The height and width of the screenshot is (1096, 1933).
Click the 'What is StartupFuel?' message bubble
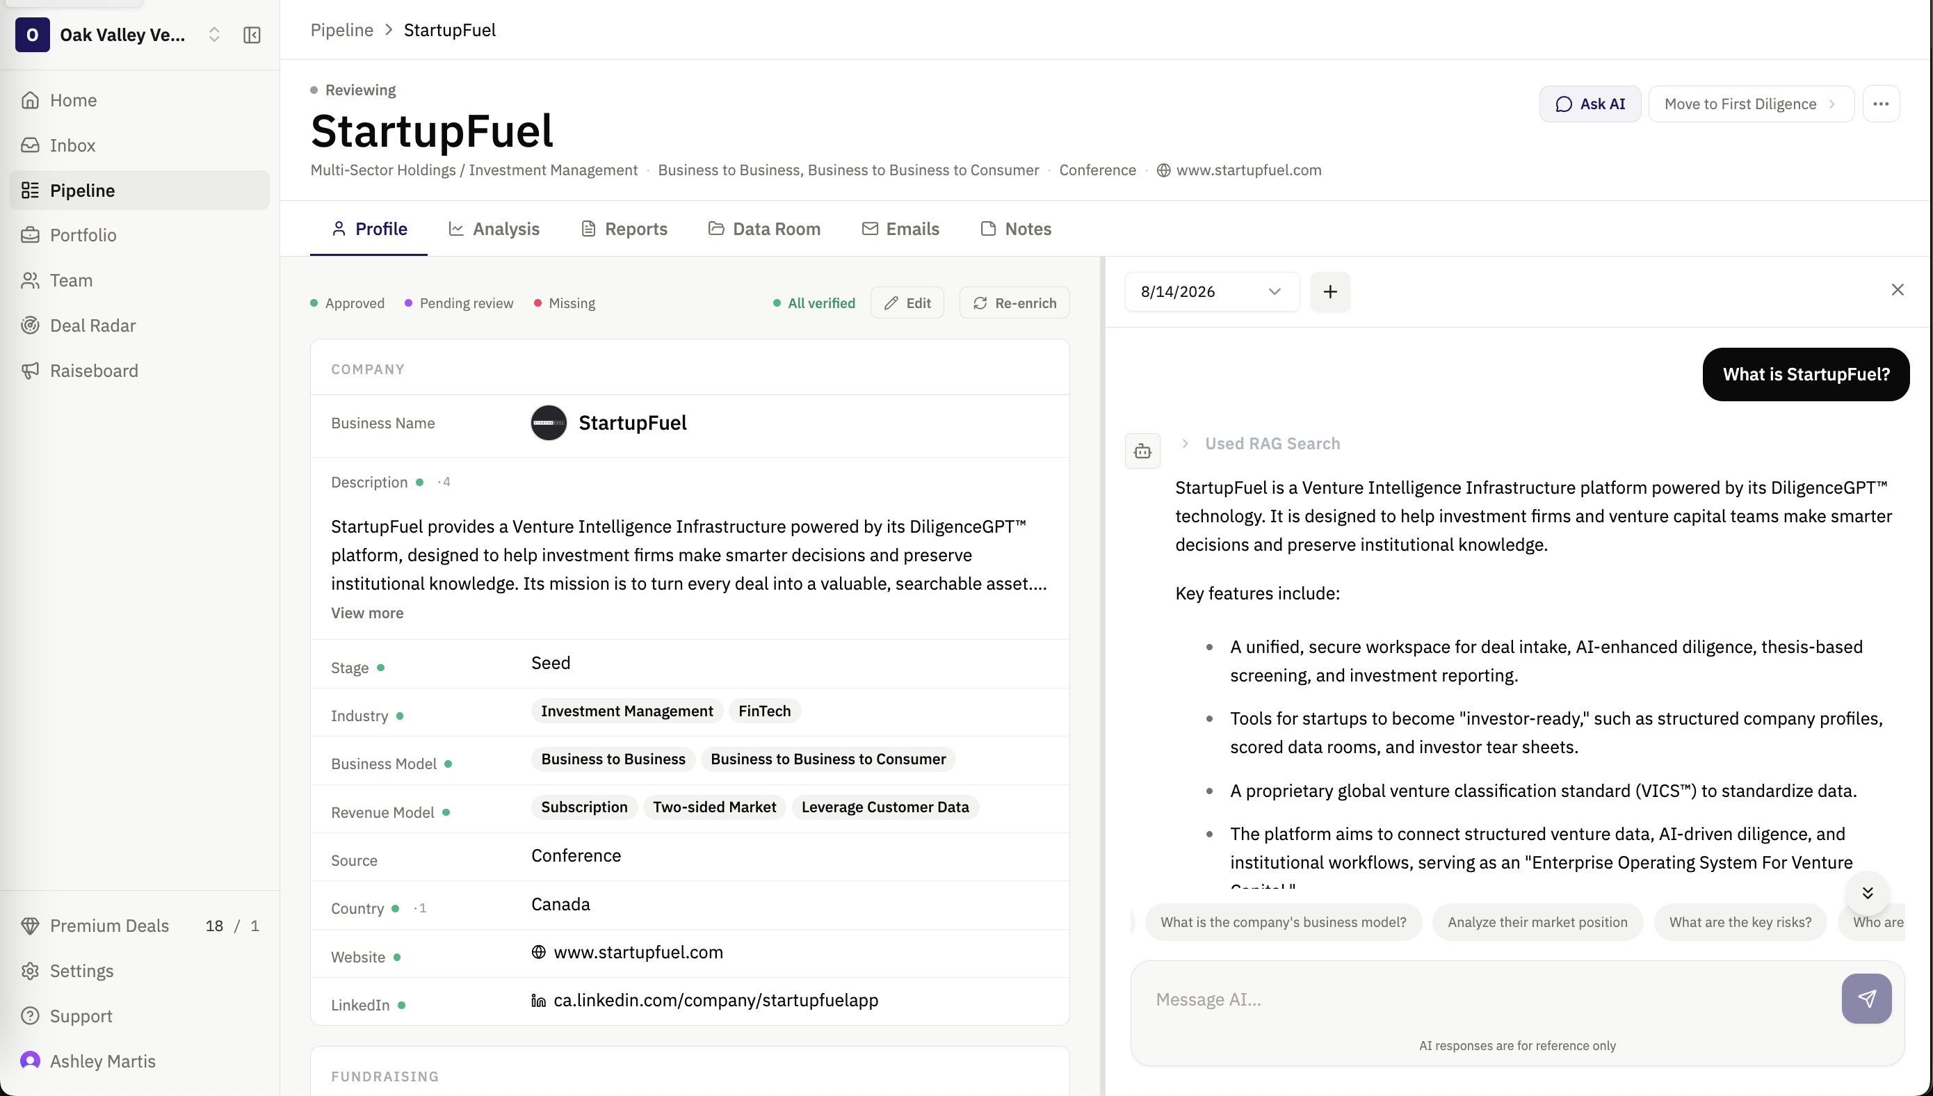tap(1806, 374)
